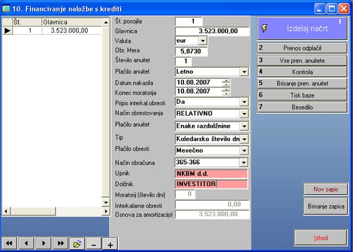Go to first record navigation button
The image size is (353, 252).
(x=10, y=243)
